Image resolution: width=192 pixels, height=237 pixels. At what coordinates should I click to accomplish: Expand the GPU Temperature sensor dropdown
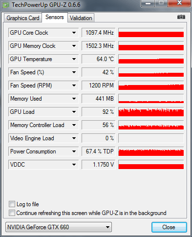pos(74,59)
